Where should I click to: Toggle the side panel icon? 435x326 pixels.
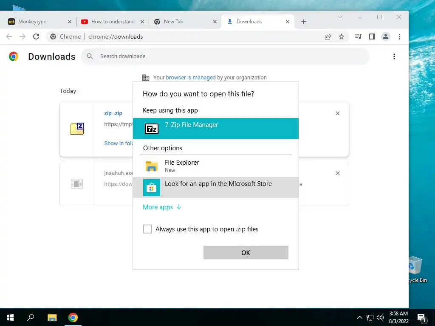(x=372, y=37)
